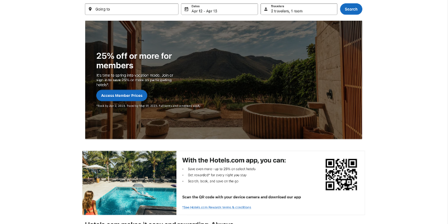
Task: Click the 25% off or more for members heading
Action: 134,60
